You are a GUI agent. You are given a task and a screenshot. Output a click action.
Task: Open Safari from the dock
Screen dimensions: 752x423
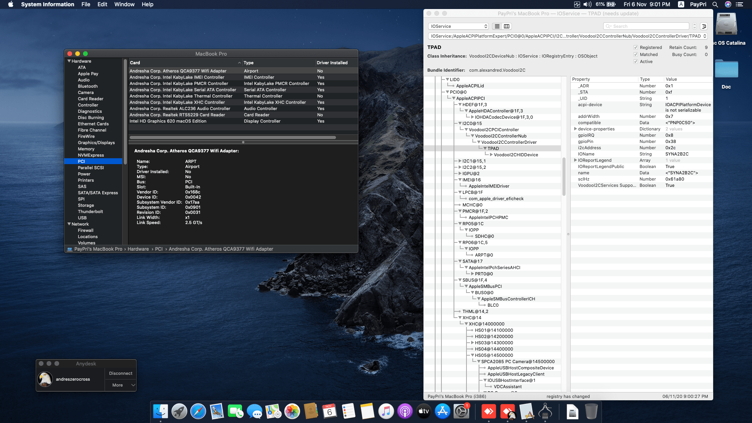point(198,412)
